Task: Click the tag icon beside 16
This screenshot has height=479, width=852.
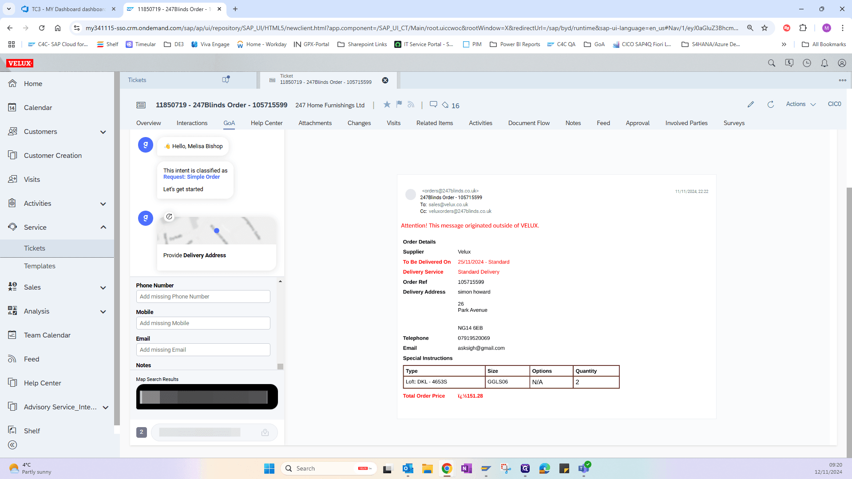Action: (445, 105)
